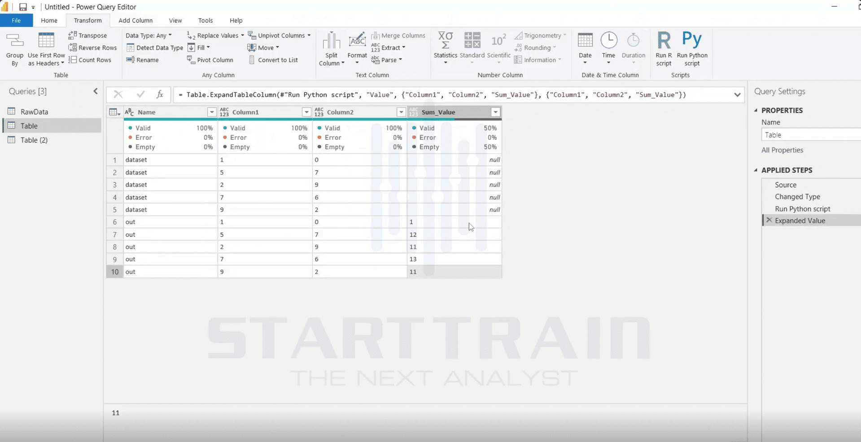Click Use First Row as Headers
Screen dimensions: 861x442
[x=46, y=49]
